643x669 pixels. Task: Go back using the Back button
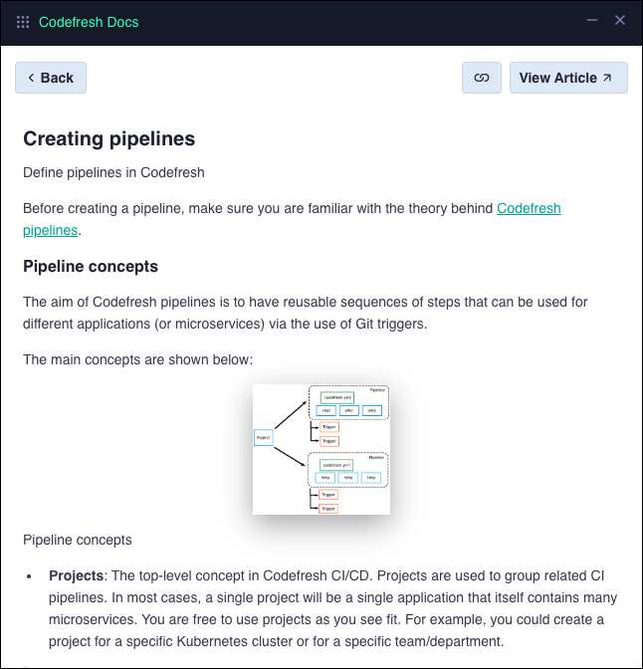tap(51, 78)
